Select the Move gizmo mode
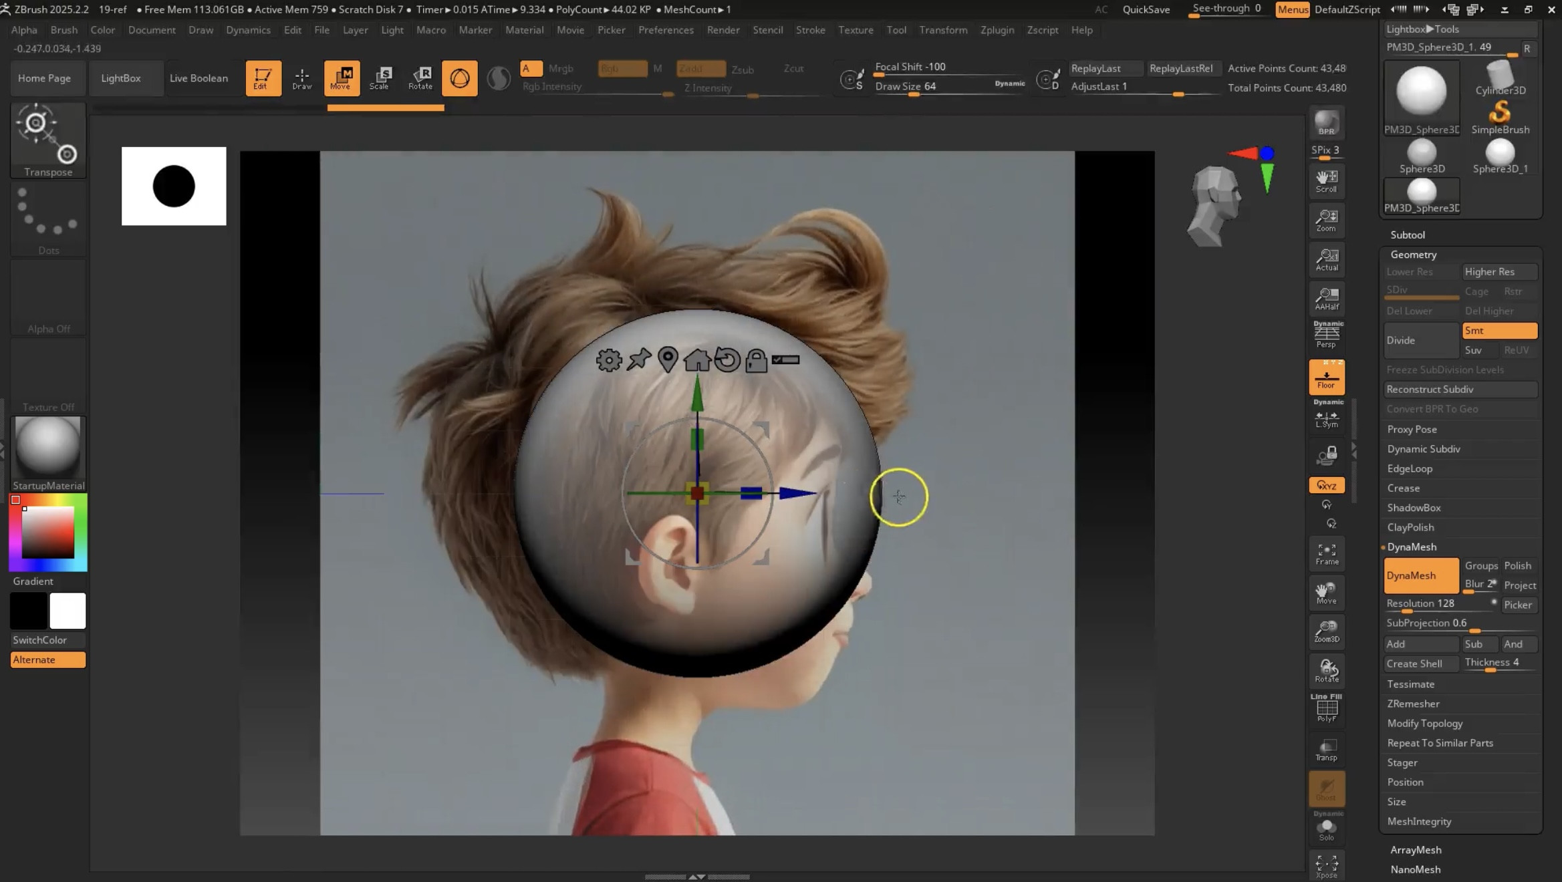This screenshot has height=882, width=1562. coord(342,78)
